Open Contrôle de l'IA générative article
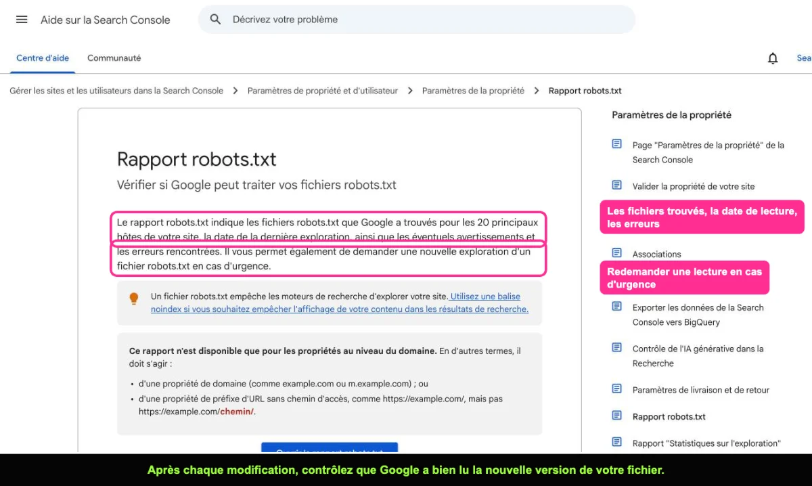This screenshot has width=812, height=486. (698, 356)
